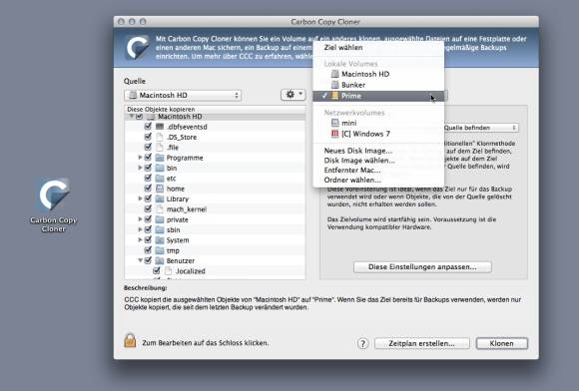Uncheck the .dbfseventsd checkbox
This screenshot has width=579, height=391.
[148, 126]
